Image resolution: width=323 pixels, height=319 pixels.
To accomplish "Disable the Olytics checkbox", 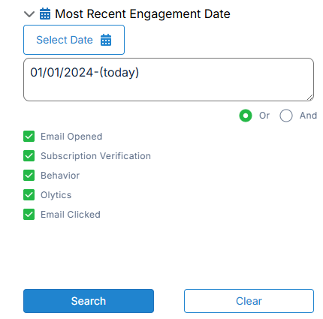I will (x=29, y=195).
